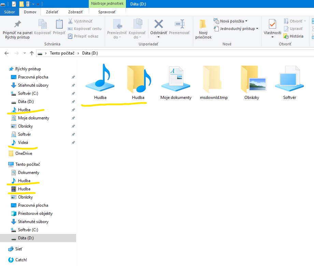Open Softvér item in file pane
Screen dimensions: 314x266
(x=289, y=83)
